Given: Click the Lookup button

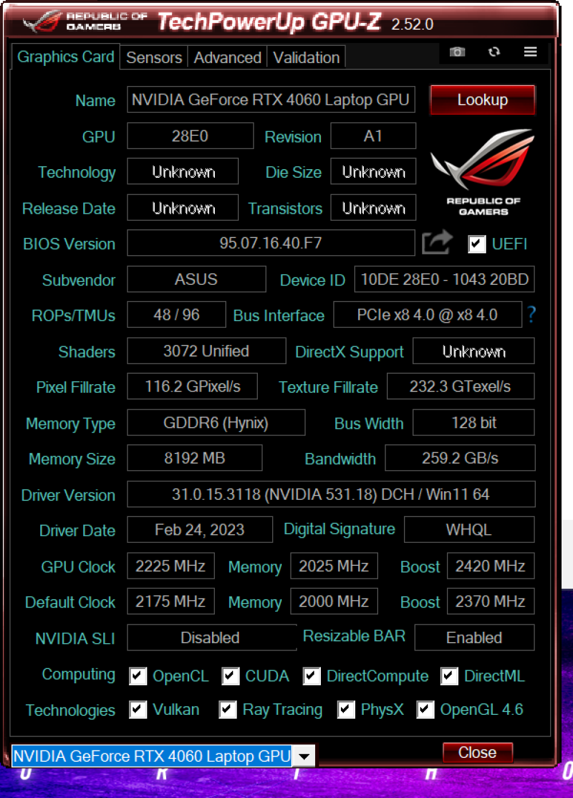Looking at the screenshot, I should pos(482,100).
